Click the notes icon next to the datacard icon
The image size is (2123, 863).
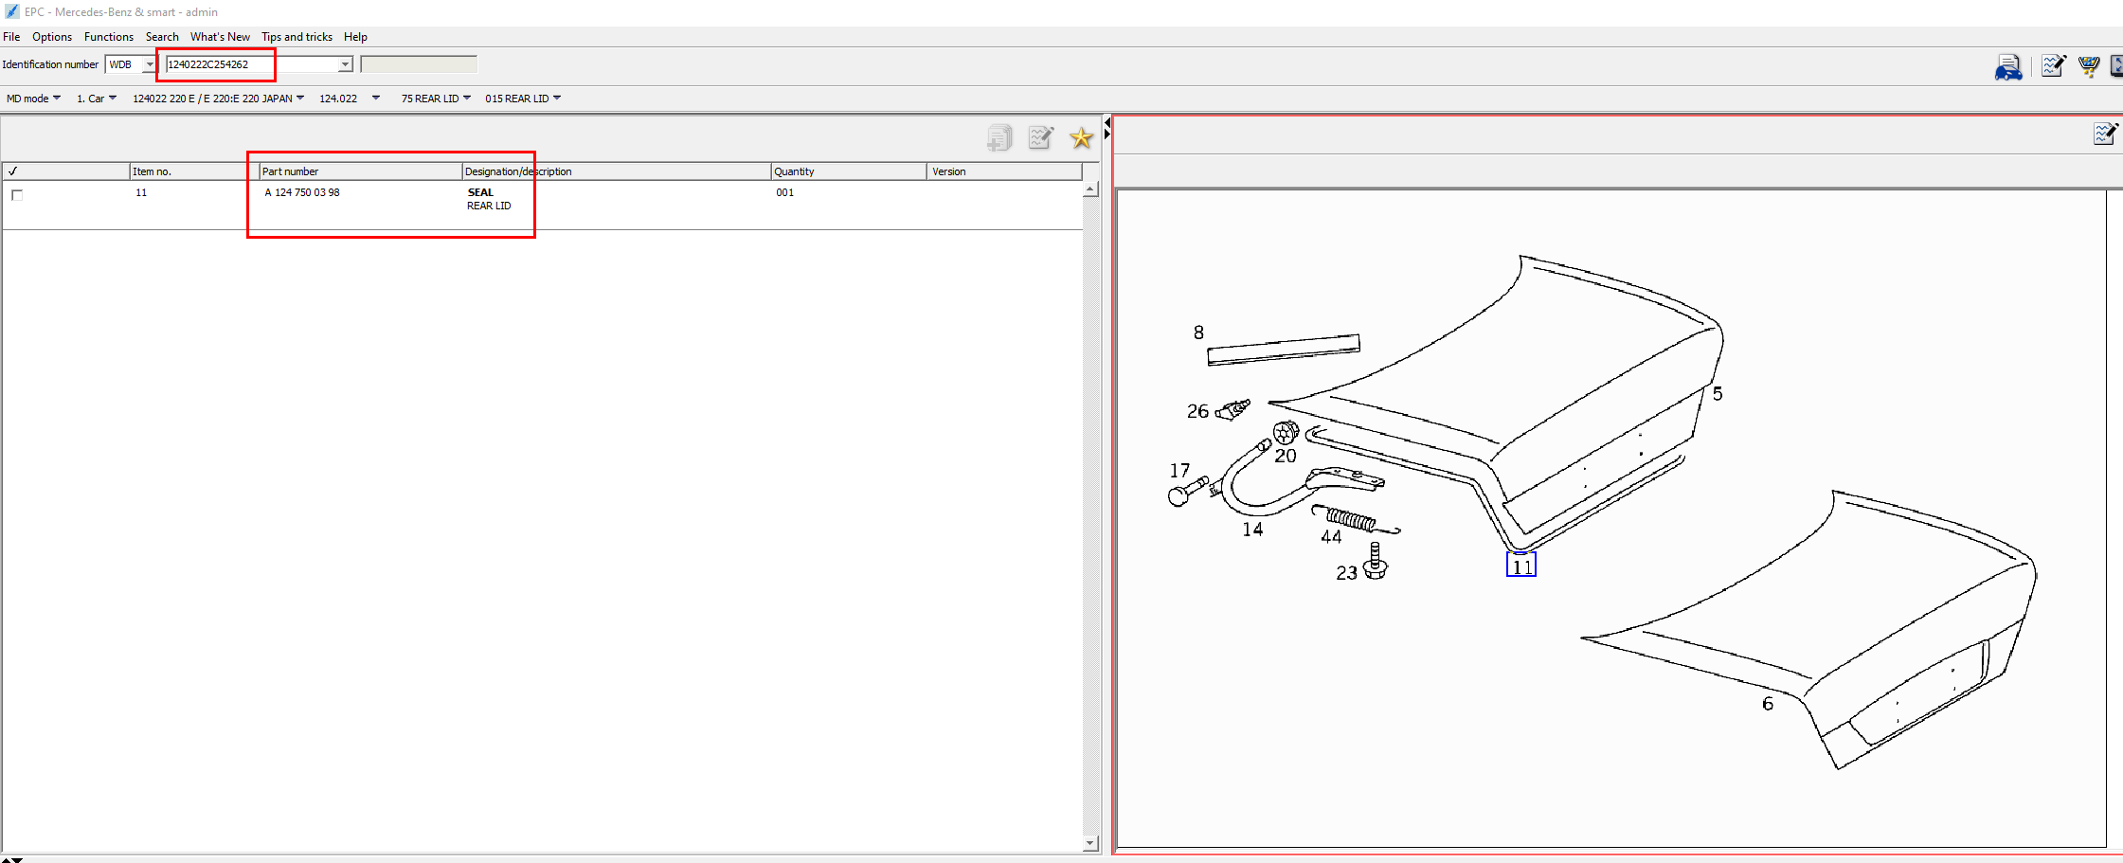click(2053, 66)
